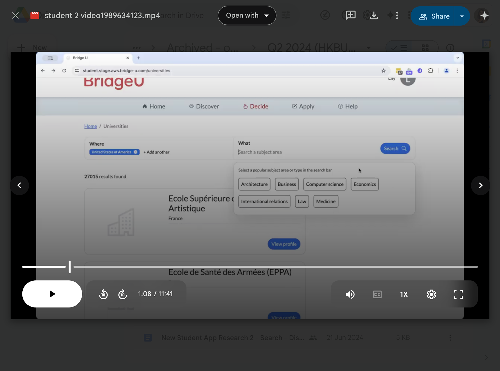Click '+ Add another' location
The height and width of the screenshot is (371, 500).
156,152
